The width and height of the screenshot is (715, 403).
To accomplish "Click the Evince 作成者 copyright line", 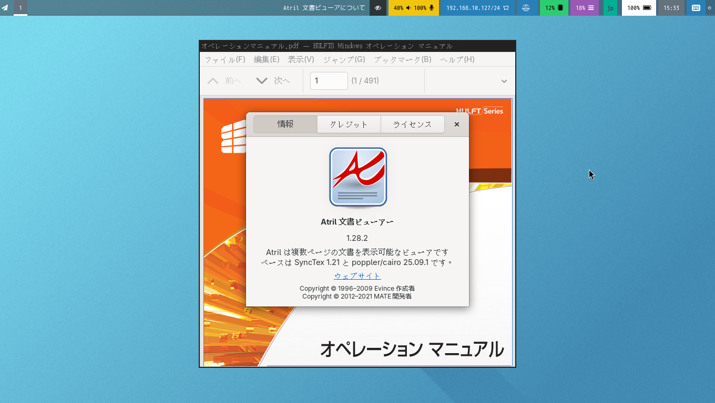I will (x=357, y=289).
